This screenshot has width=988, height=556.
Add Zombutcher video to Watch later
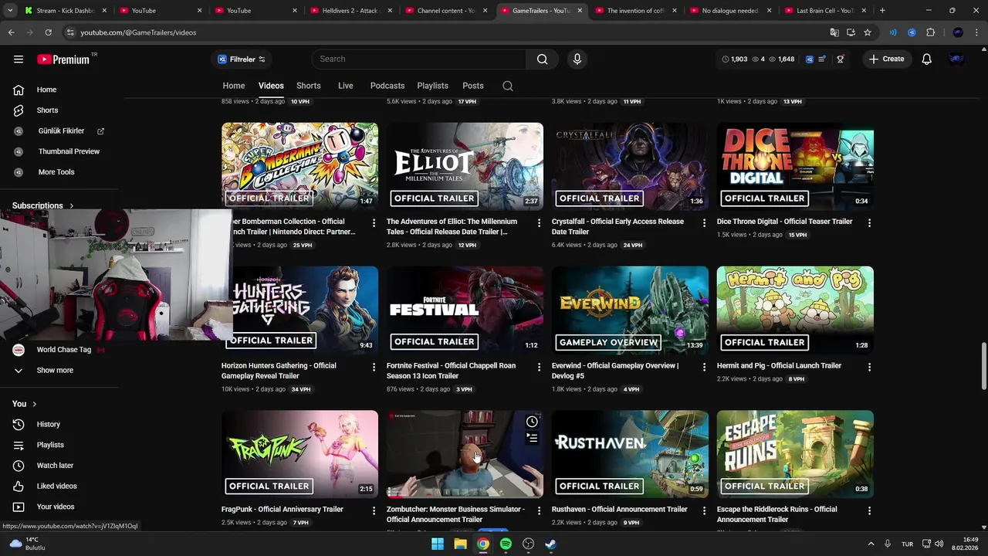pos(532,422)
